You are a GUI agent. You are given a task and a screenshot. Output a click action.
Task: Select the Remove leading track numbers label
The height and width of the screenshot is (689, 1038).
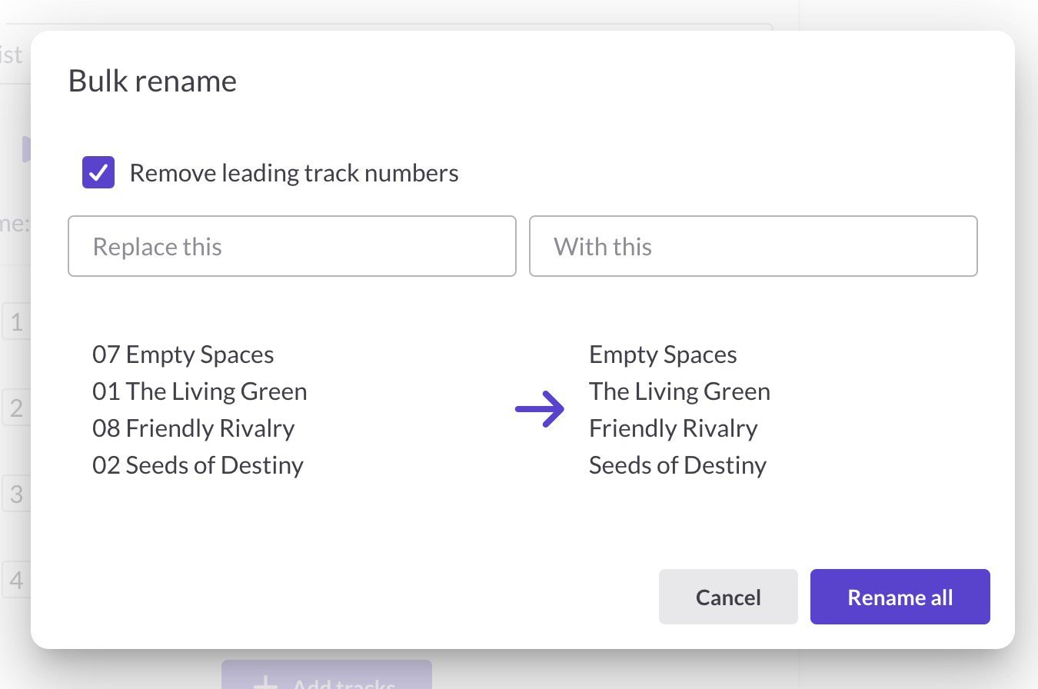coord(294,173)
